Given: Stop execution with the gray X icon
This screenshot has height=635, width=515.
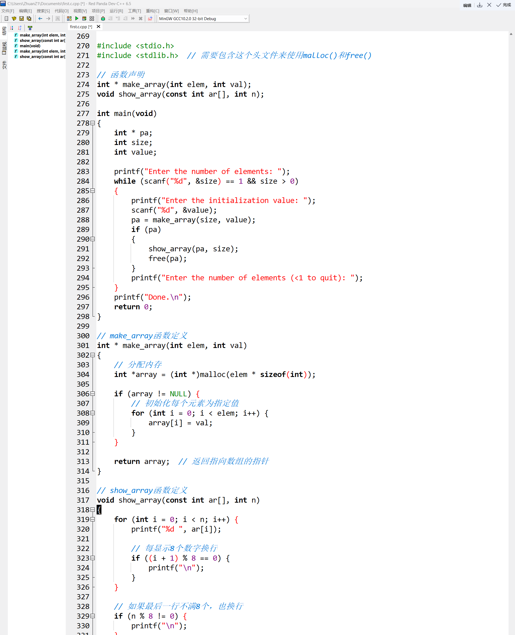Looking at the screenshot, I should 141,19.
